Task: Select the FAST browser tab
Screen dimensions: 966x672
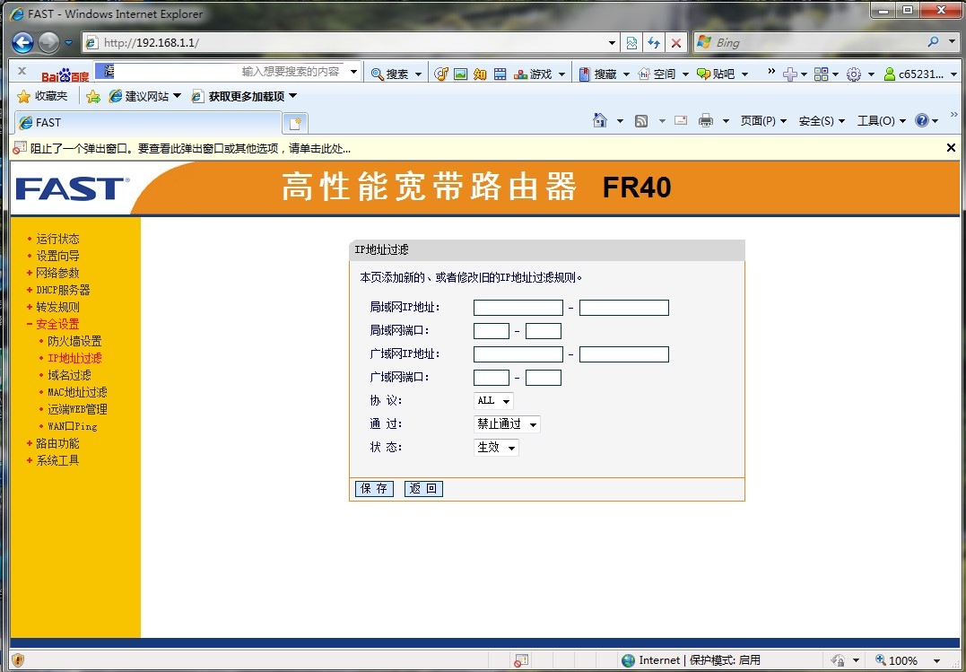Action: 148,123
